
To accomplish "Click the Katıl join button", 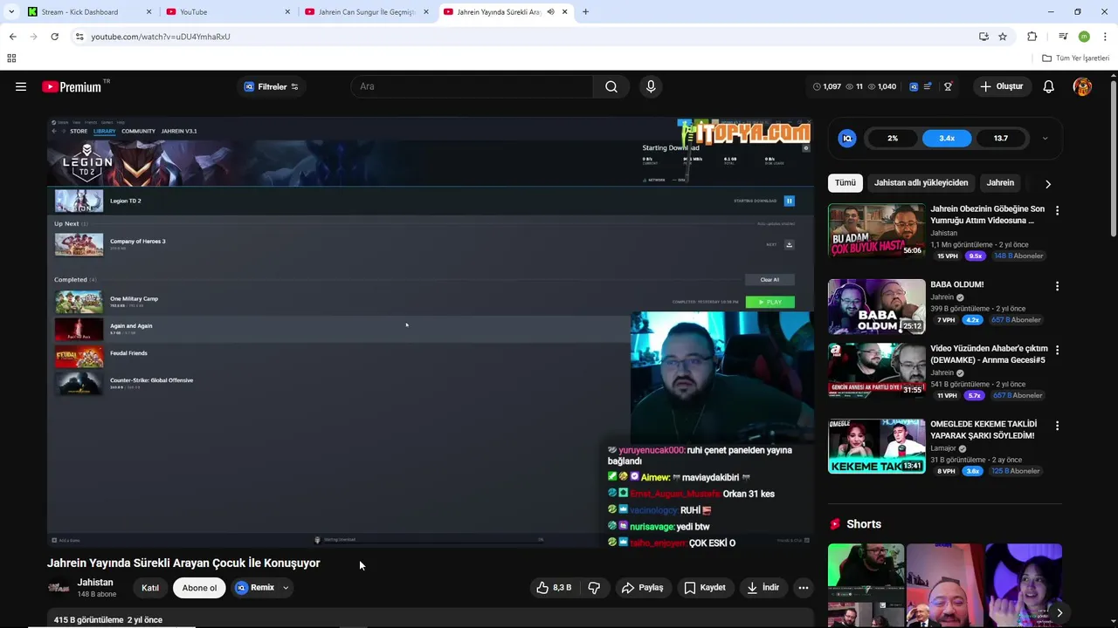I will (150, 588).
